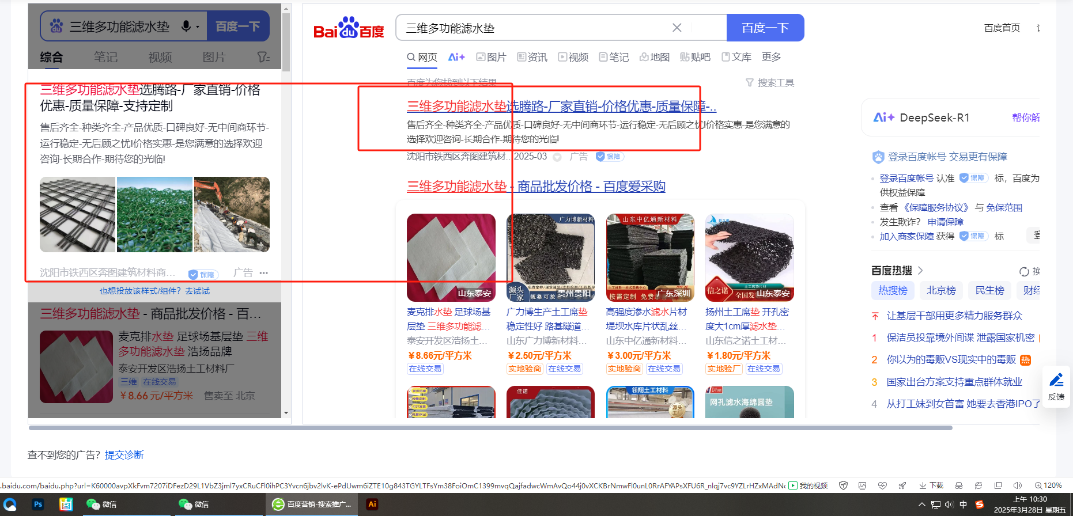Open Adobe Illustrator from the taskbar

[372, 504]
